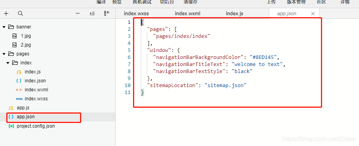Click the "welcome to text" string value
The width and height of the screenshot is (359, 146).
pos(257,64)
